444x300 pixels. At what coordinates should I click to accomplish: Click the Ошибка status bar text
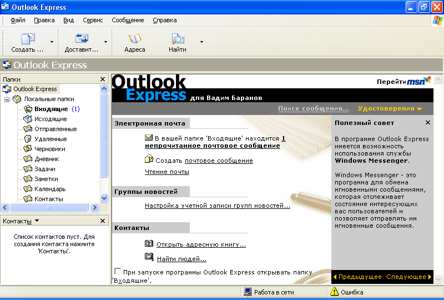pos(352,292)
